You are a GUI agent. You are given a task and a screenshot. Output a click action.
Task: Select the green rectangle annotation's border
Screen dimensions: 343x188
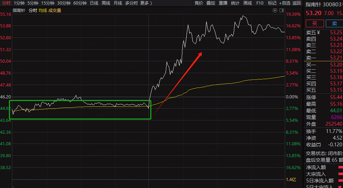pyautogui.click(x=80, y=119)
